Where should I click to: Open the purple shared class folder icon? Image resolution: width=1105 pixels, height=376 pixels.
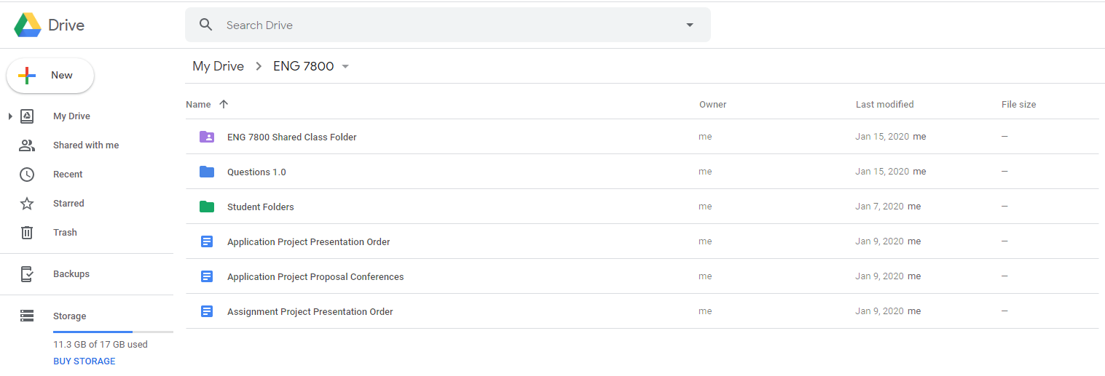[207, 137]
